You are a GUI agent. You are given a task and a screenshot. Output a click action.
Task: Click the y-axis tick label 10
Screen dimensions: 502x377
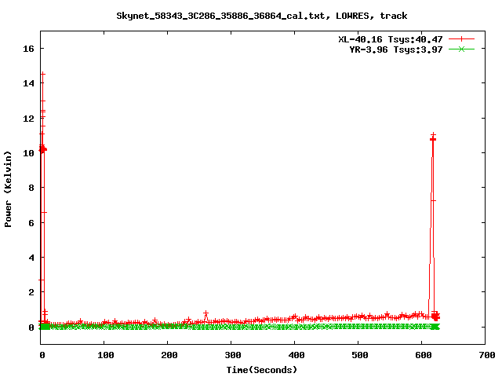28,153
